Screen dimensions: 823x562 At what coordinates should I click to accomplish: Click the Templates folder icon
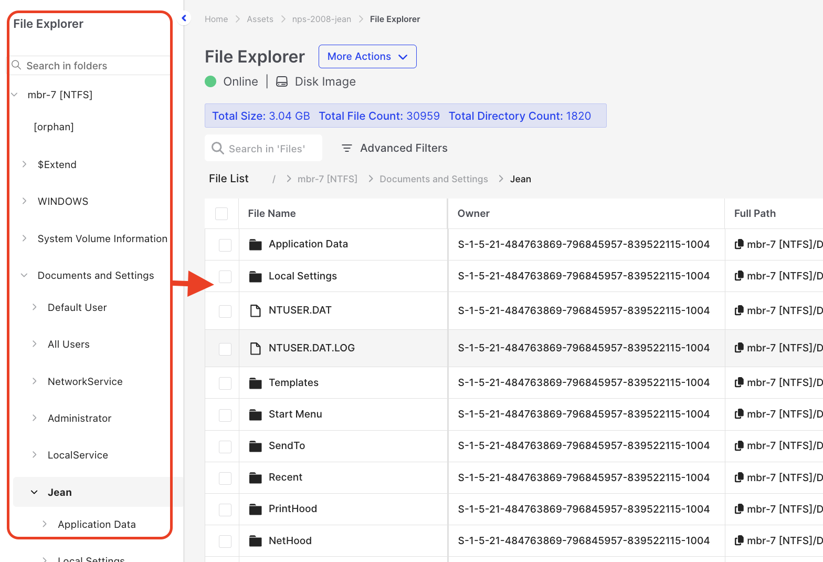coord(256,383)
